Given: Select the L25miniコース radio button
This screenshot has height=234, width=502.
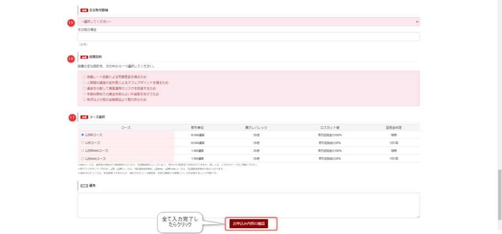Looking at the screenshot, I should pyautogui.click(x=83, y=159).
